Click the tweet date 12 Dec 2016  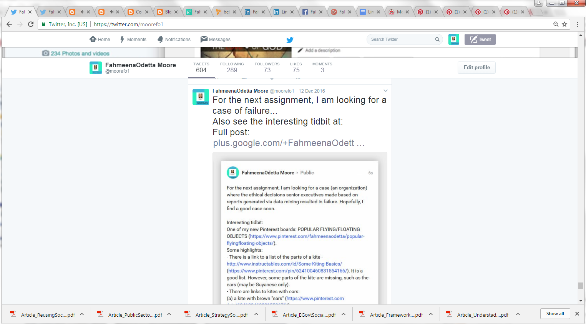312,91
